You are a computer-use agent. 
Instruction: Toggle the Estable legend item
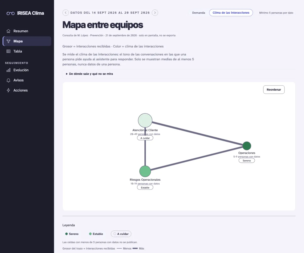pyautogui.click(x=96, y=234)
